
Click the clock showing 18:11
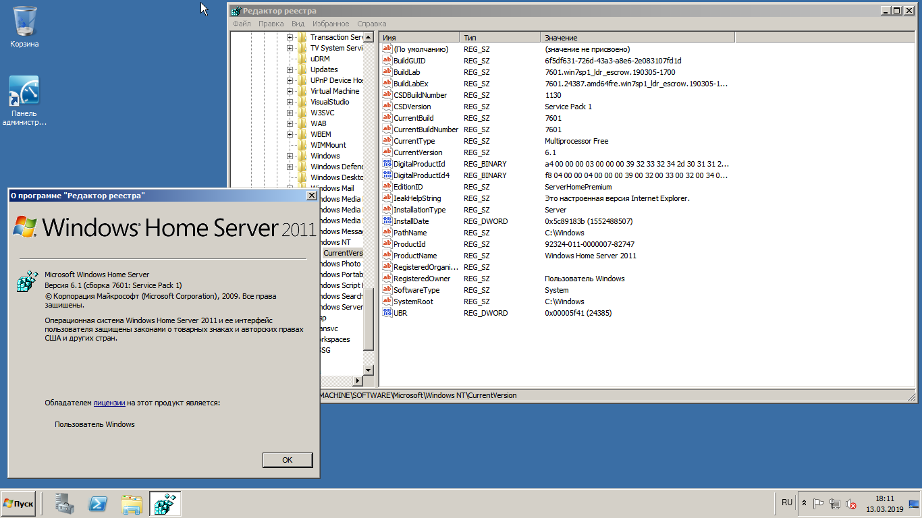point(884,498)
